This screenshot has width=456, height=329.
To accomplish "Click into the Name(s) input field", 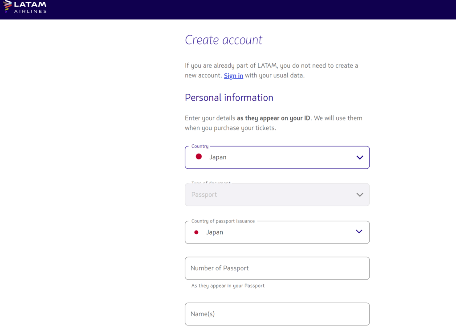I will click(277, 314).
